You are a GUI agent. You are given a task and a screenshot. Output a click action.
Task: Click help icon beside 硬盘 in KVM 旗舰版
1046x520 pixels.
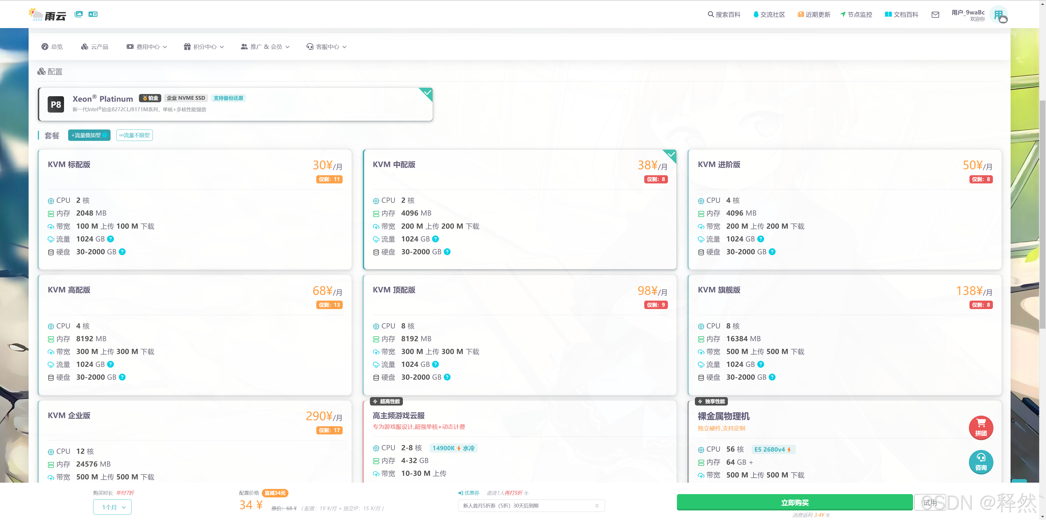pyautogui.click(x=772, y=377)
